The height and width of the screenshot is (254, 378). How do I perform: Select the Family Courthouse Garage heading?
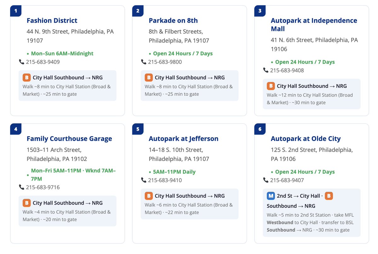(69, 139)
